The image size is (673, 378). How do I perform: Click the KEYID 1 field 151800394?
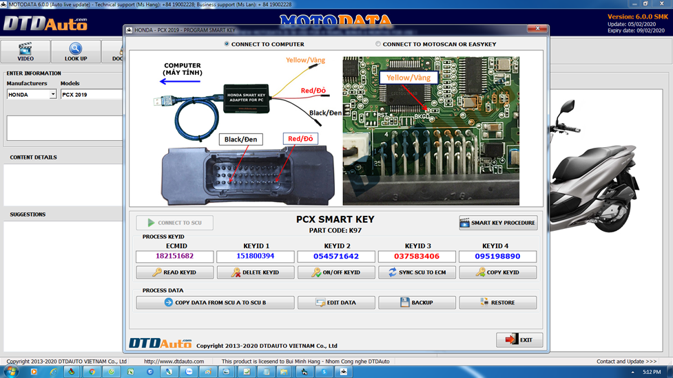tap(256, 256)
